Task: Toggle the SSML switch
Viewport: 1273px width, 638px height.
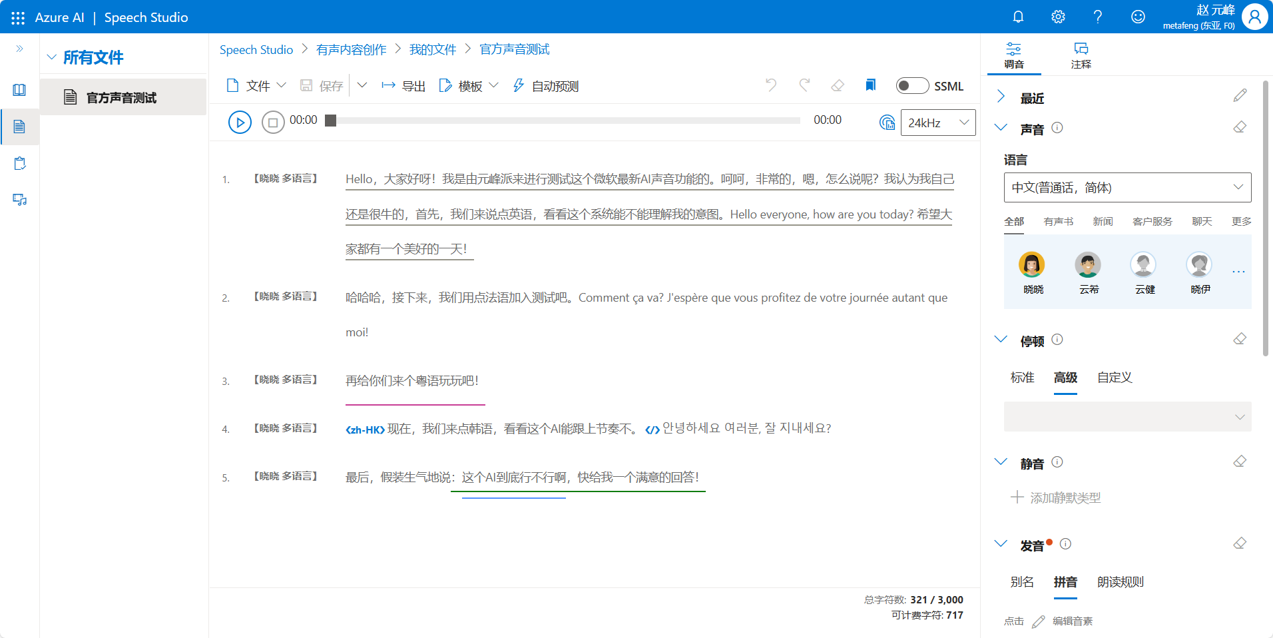Action: (912, 86)
